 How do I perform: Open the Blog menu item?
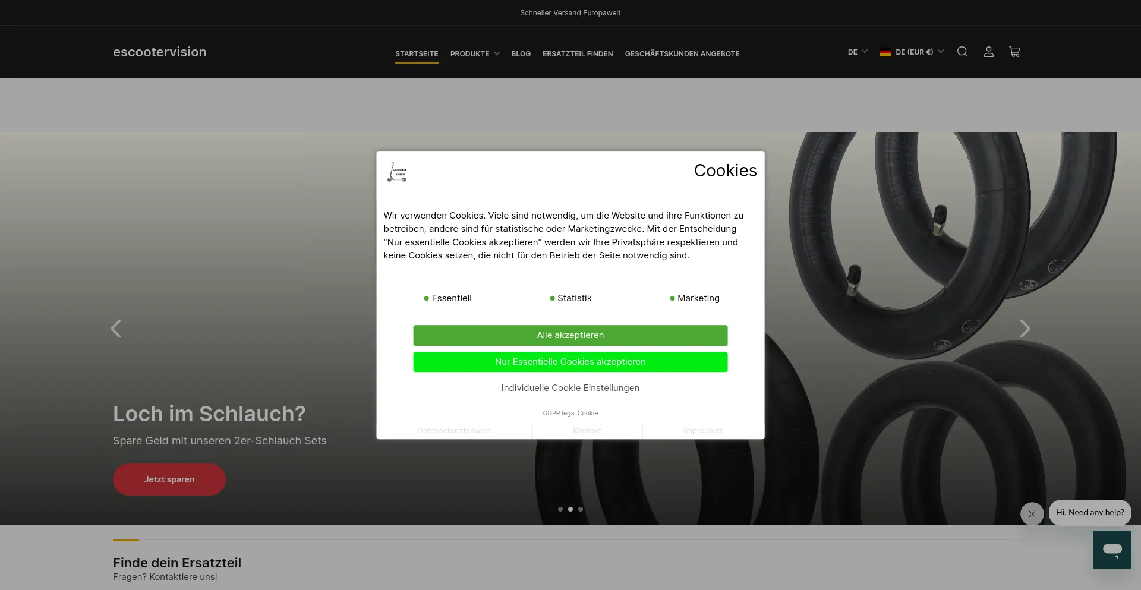(521, 54)
